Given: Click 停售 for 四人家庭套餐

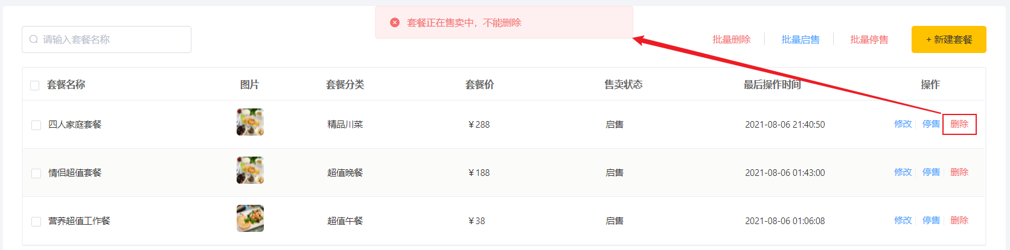Looking at the screenshot, I should [x=931, y=123].
